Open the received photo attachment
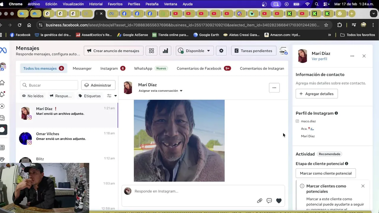This screenshot has height=213, width=379. (x=179, y=141)
